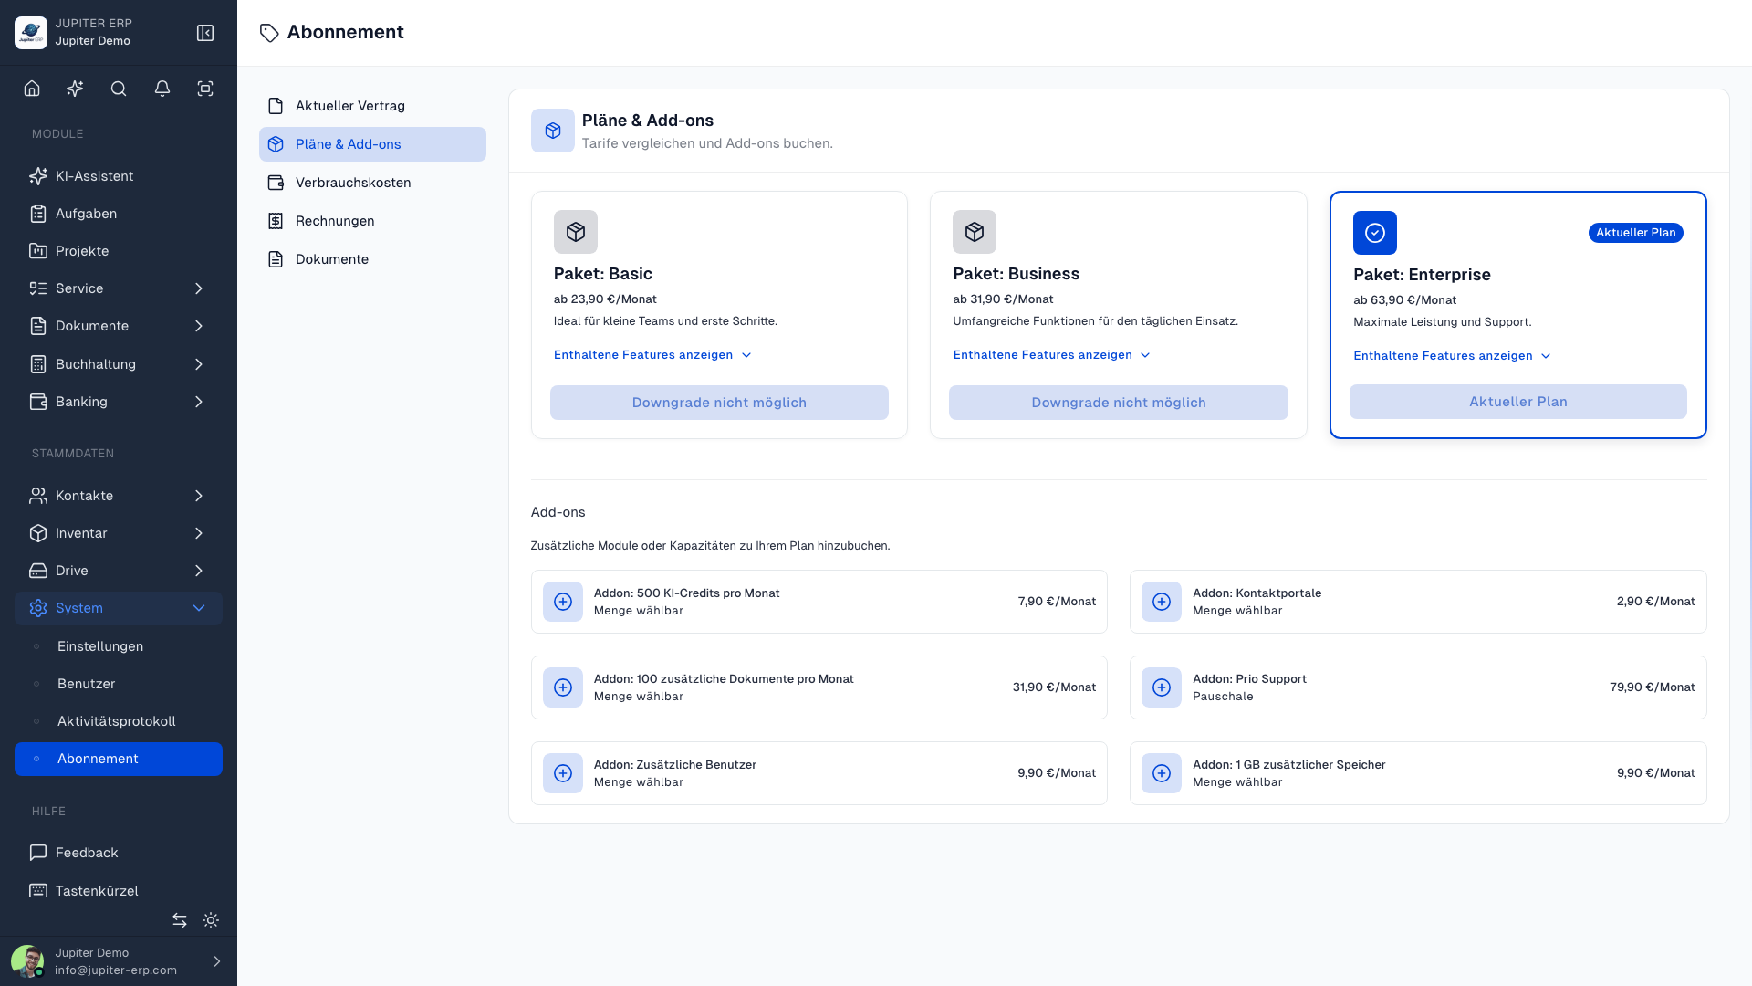The height and width of the screenshot is (986, 1752).
Task: Toggle the light/dark theme sun icon
Action: (211, 920)
